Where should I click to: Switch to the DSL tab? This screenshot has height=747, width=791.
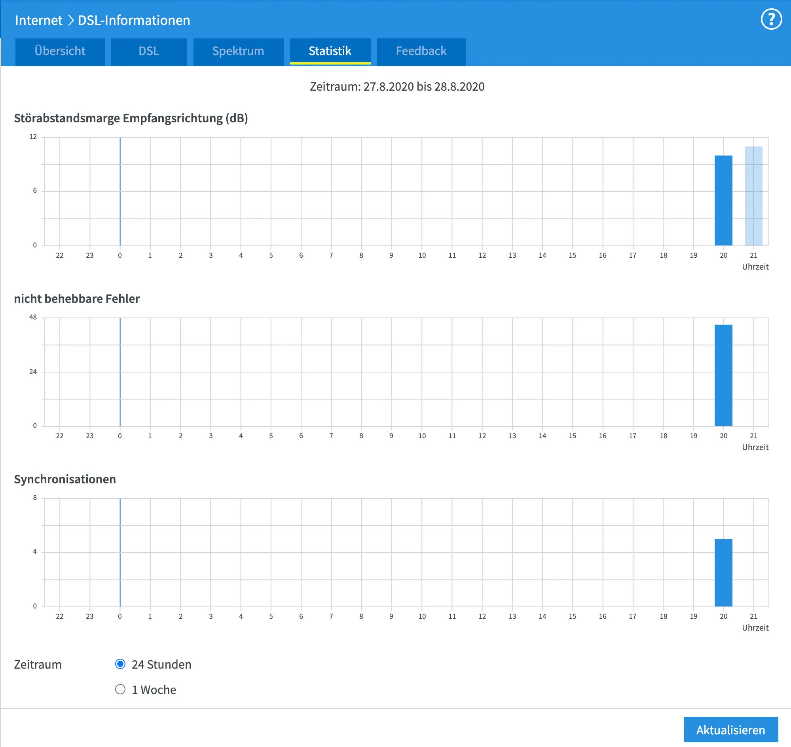tap(149, 51)
